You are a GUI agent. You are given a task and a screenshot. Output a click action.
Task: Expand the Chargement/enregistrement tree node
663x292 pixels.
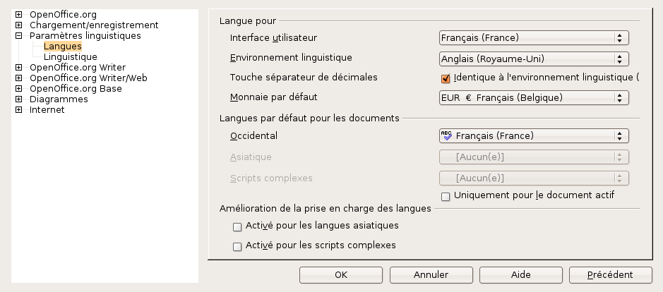(x=18, y=25)
